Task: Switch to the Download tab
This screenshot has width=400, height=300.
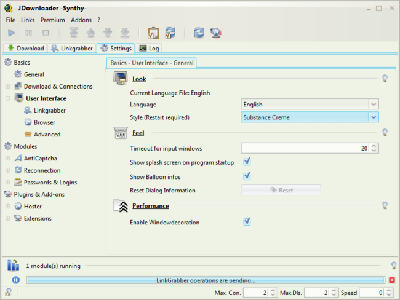Action: 25,48
